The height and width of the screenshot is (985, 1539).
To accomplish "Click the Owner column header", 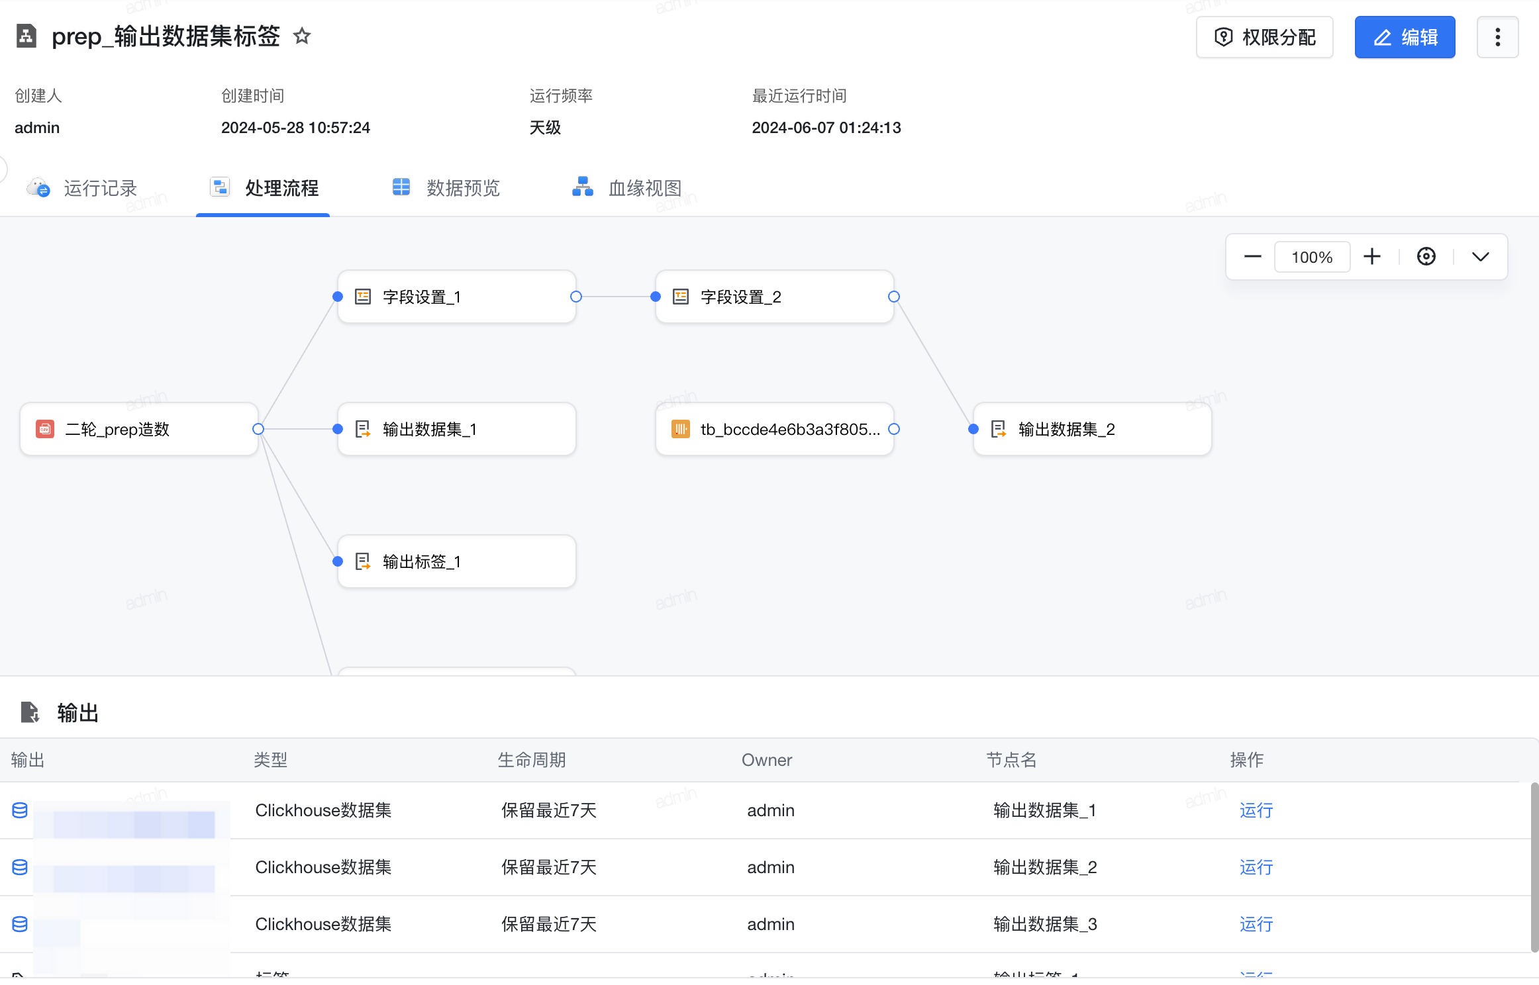I will [x=767, y=760].
